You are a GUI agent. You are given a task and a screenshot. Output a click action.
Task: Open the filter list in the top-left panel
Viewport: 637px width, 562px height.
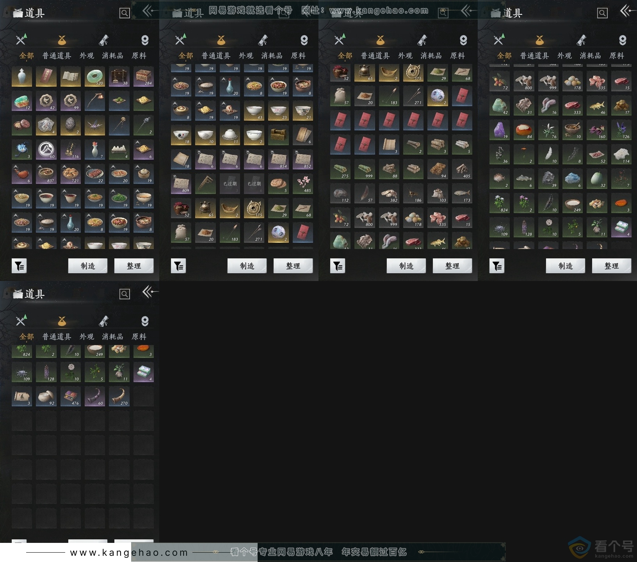(x=19, y=266)
